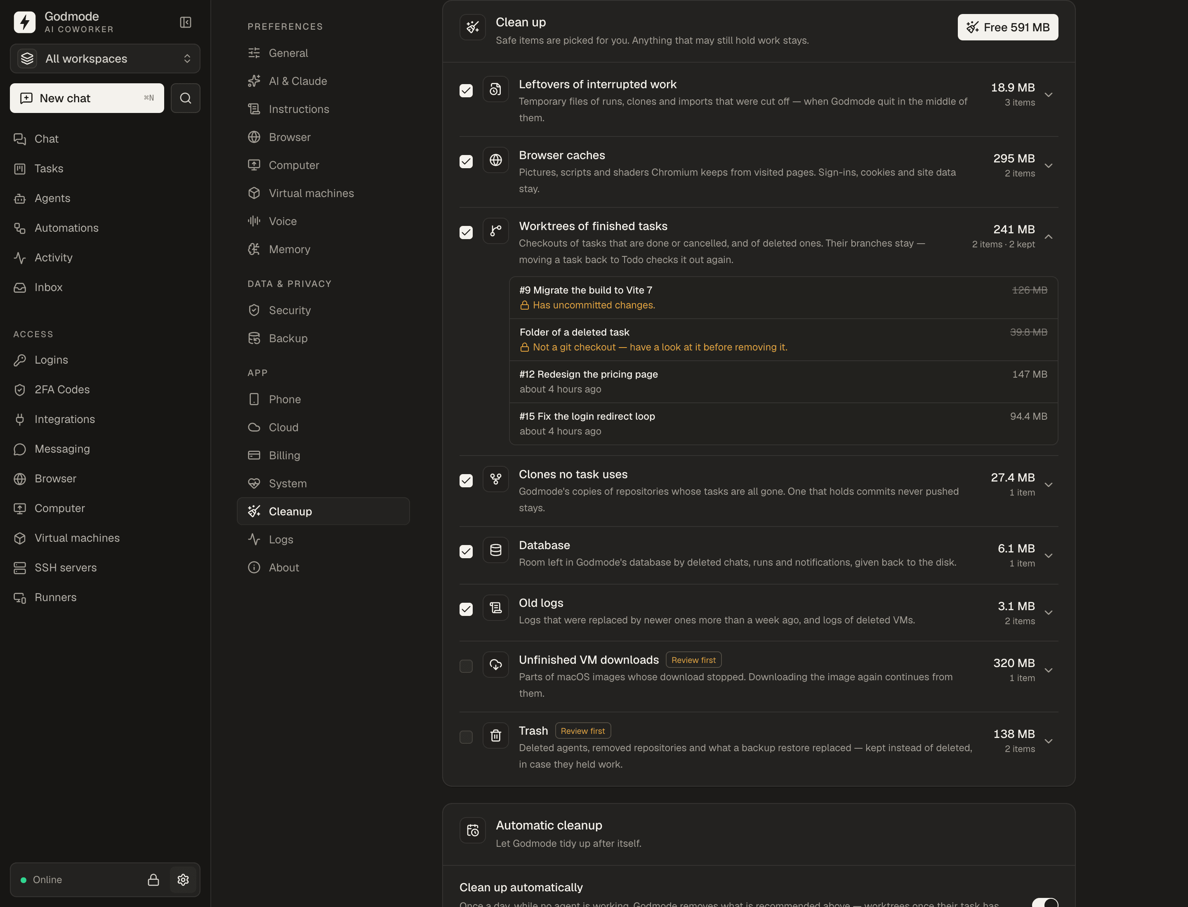Click the lock icon near the Online status
The width and height of the screenshot is (1188, 907).
point(153,879)
